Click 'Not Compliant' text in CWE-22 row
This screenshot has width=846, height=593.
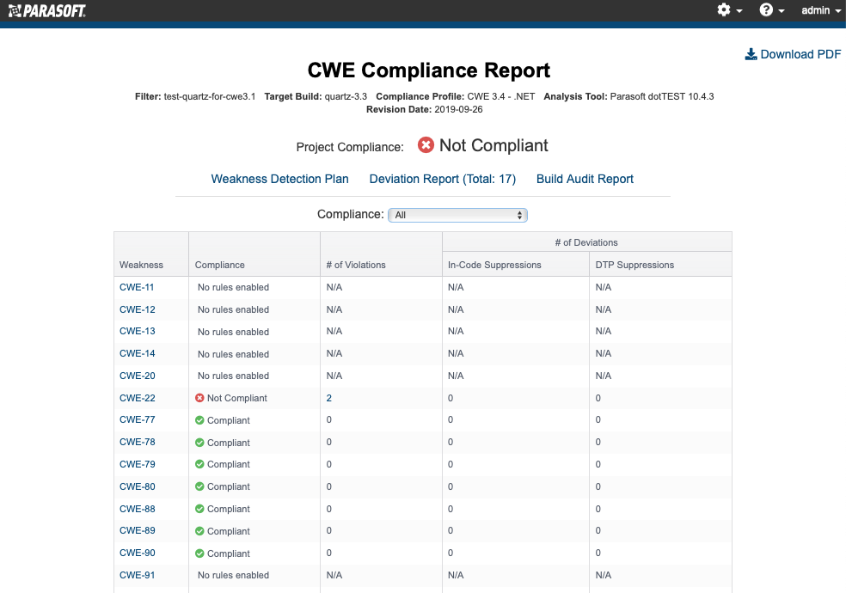tap(236, 398)
